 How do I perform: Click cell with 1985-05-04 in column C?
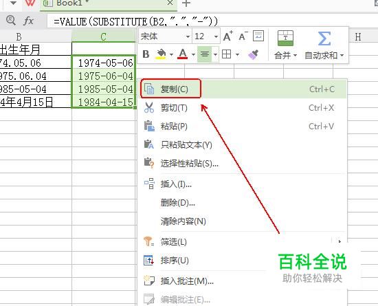[104, 89]
